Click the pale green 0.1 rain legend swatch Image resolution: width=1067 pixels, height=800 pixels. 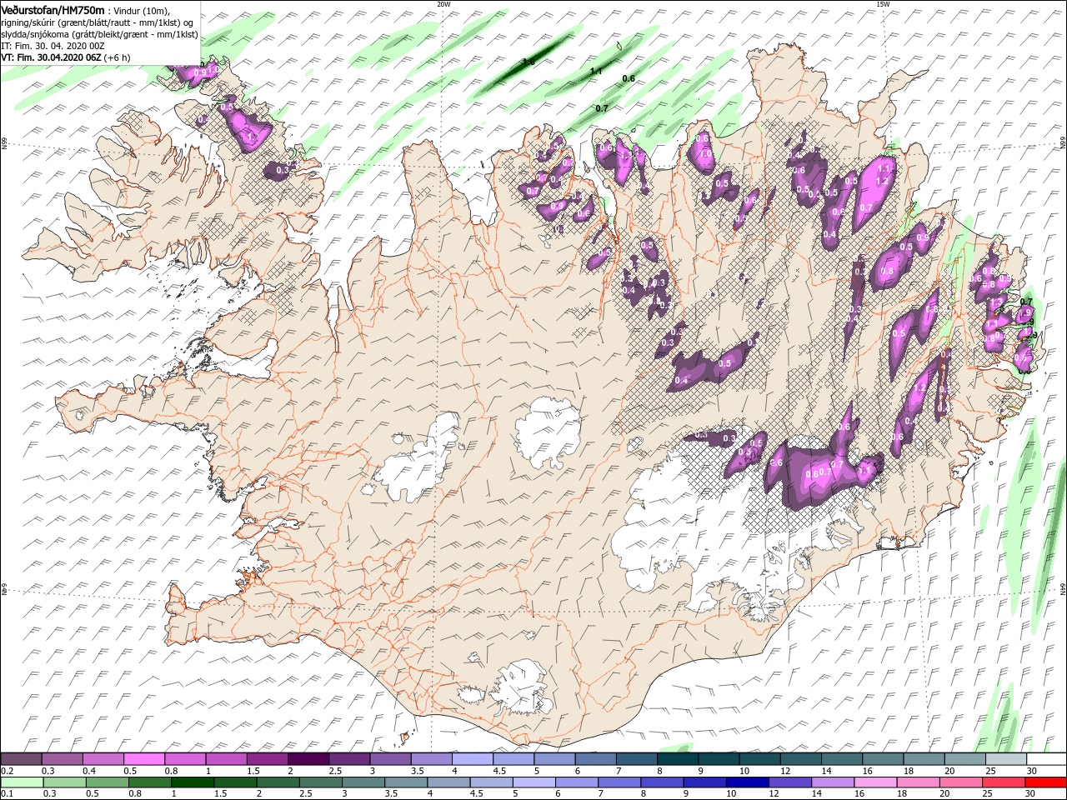21,782
